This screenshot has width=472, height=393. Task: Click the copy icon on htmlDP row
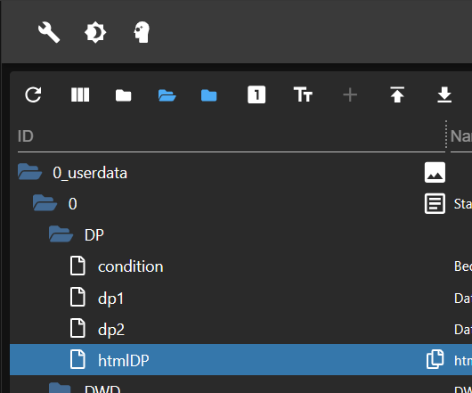tap(435, 359)
